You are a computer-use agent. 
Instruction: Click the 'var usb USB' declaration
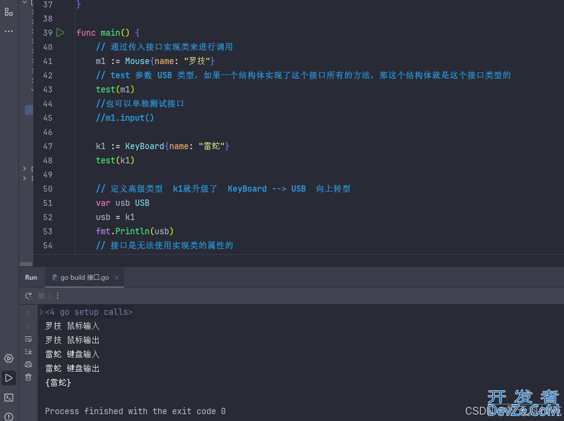123,203
